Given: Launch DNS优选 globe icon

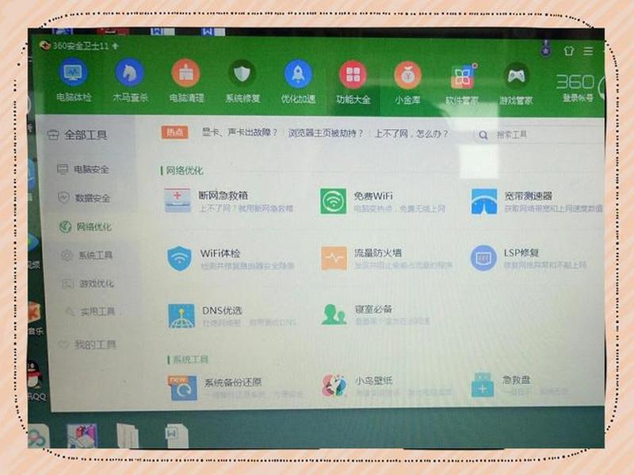Looking at the screenshot, I should coord(181,316).
